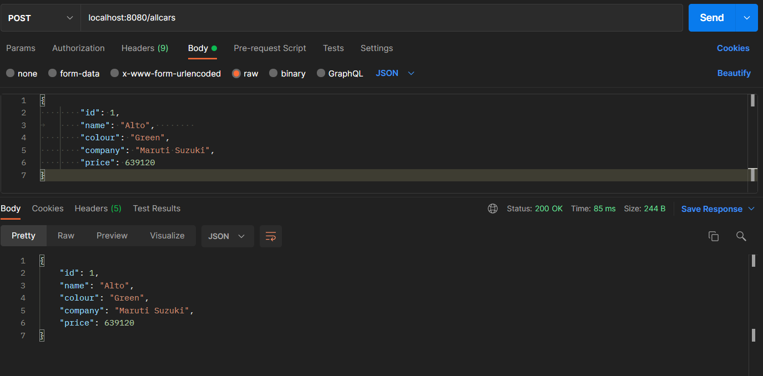Toggle line wrapping in the response
This screenshot has height=376, width=763.
[270, 236]
